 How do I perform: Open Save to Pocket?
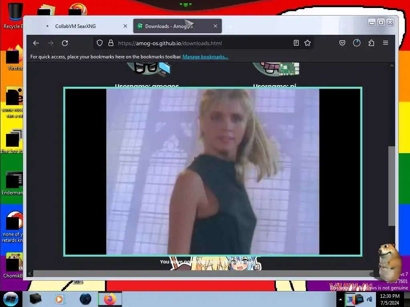[342, 43]
